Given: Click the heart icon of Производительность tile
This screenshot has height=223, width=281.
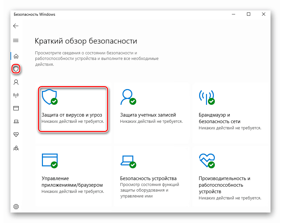Looking at the screenshot, I should [x=207, y=161].
